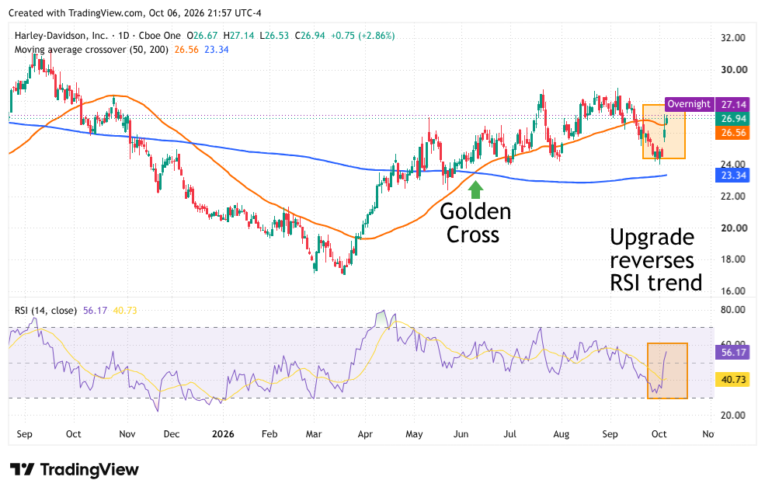Viewport: 765px width, 494px height.
Task: Click the blue 23.34 price axis tag
Action: click(732, 176)
